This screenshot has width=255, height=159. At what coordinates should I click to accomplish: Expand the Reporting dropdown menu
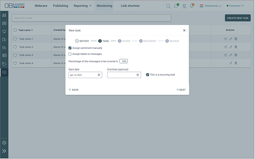pos(83,6)
